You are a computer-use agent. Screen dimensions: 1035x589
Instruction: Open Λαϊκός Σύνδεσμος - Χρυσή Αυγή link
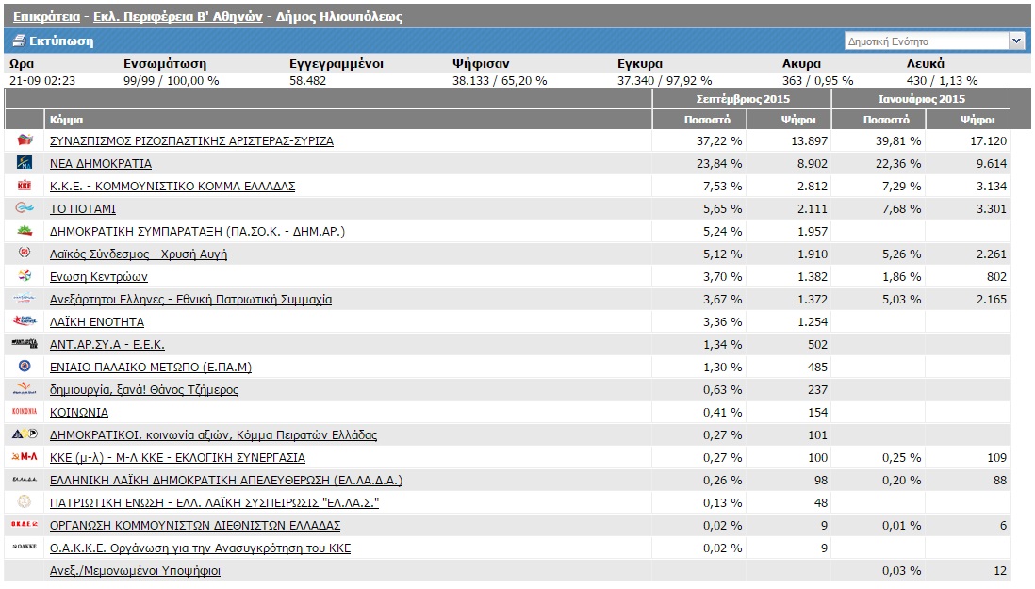click(x=138, y=254)
